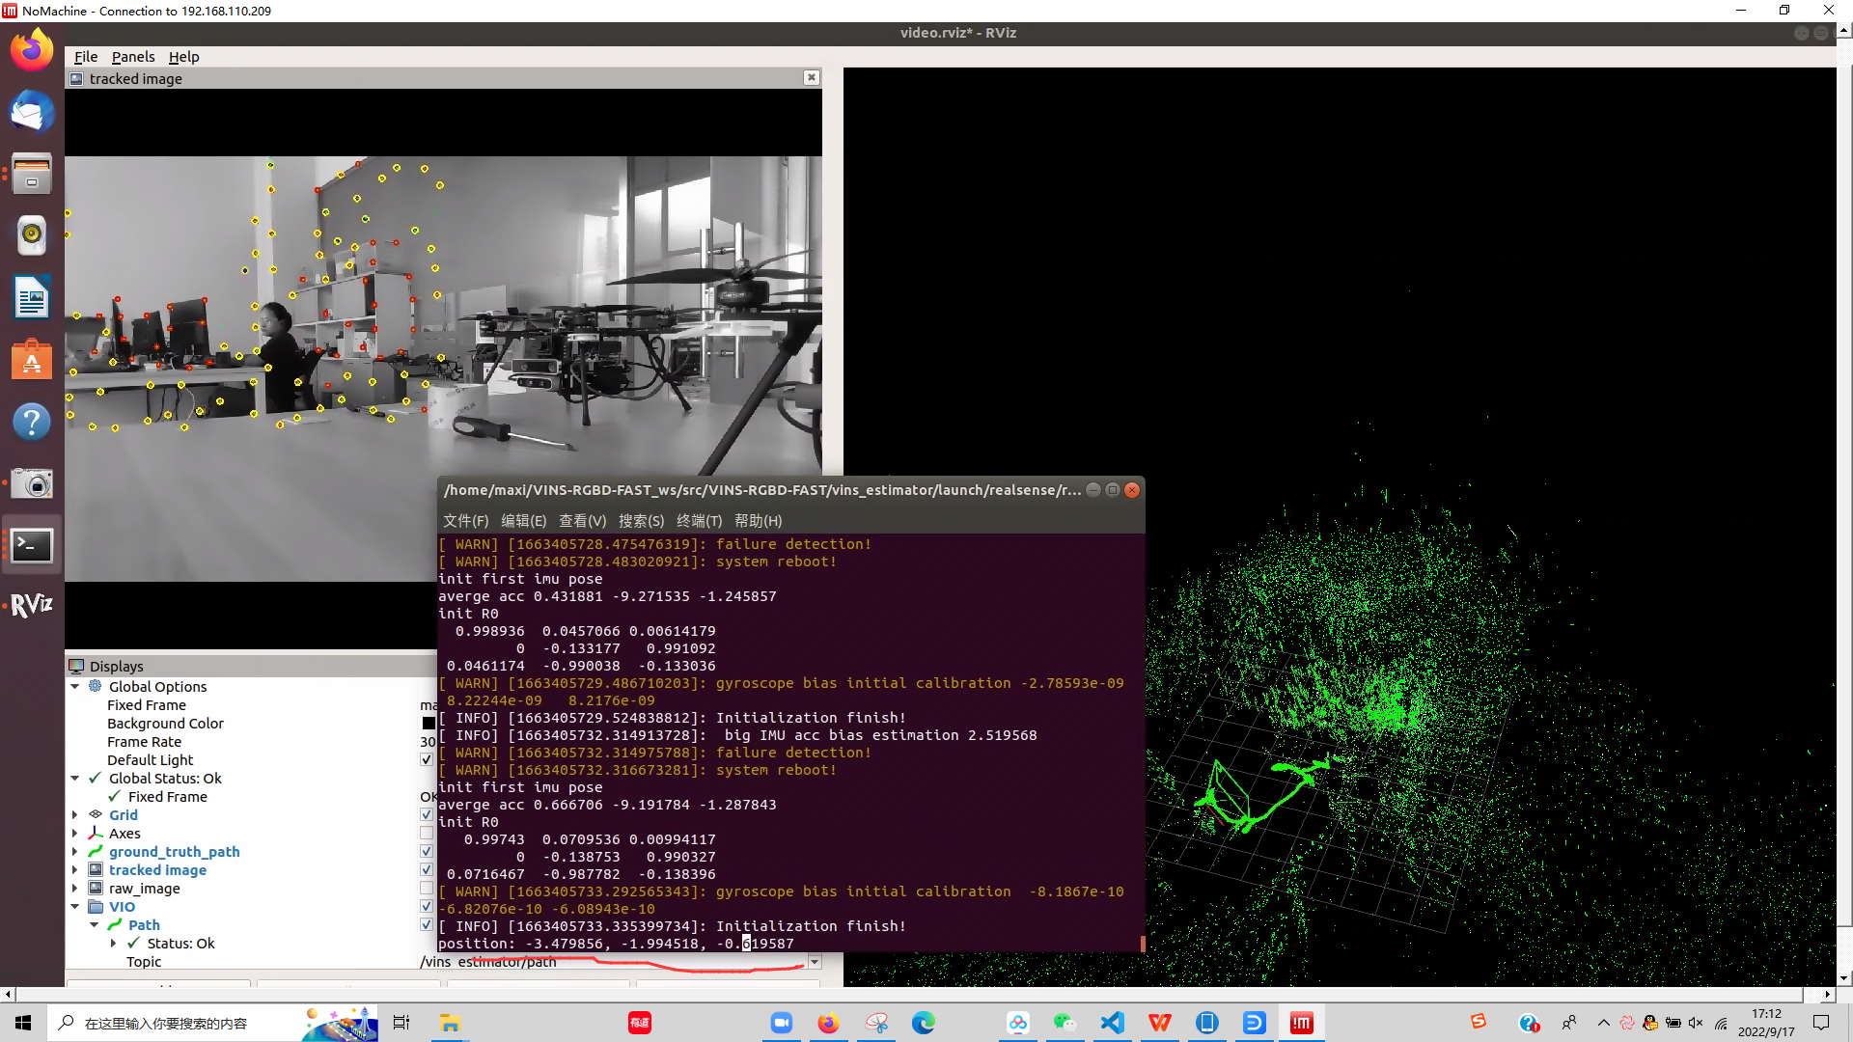Click the Background Color swatch
The image size is (1853, 1042).
click(428, 723)
